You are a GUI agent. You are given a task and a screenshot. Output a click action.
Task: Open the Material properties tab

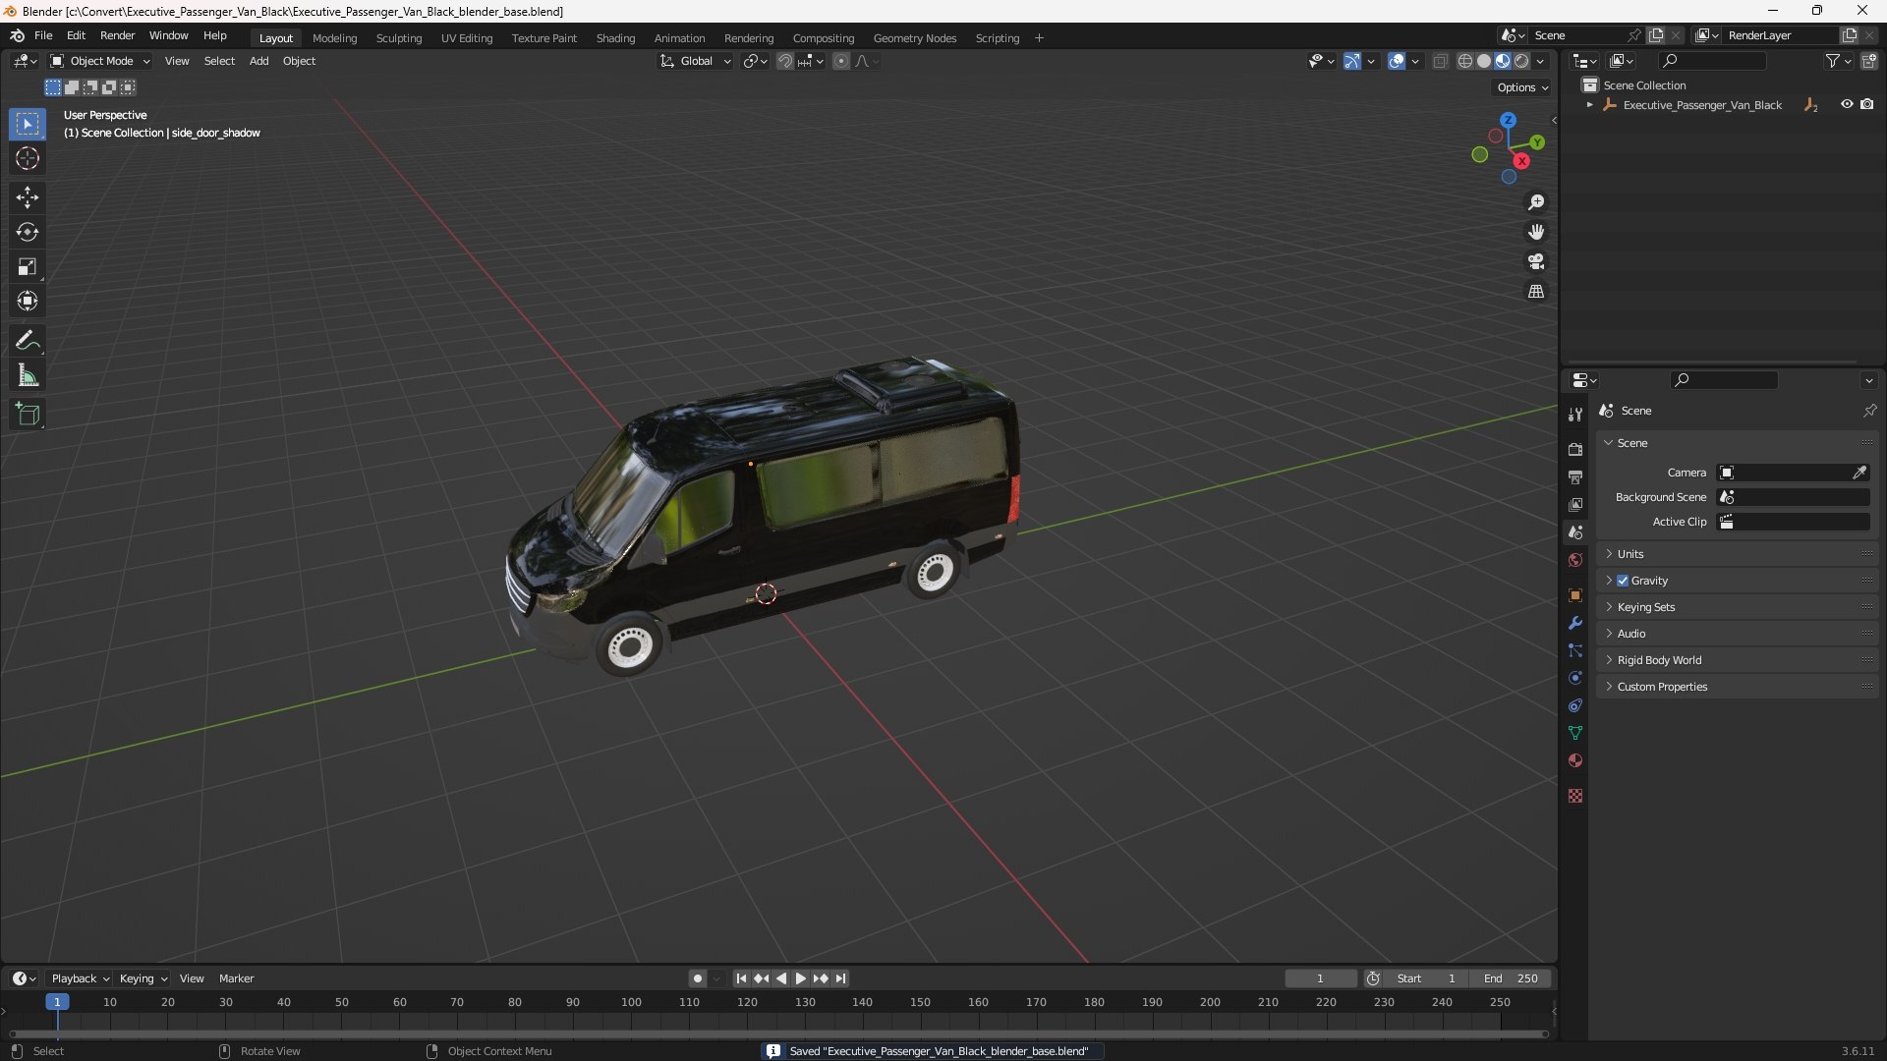(x=1575, y=760)
